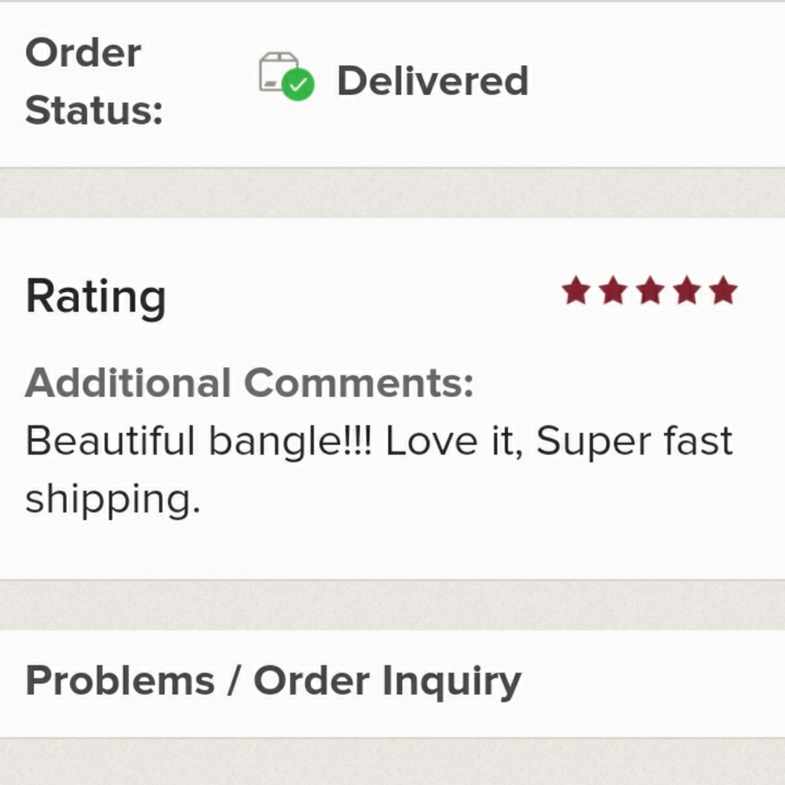This screenshot has height=785, width=785.
Task: Click the words "Super fast" in the comment
Action: pyautogui.click(x=634, y=441)
